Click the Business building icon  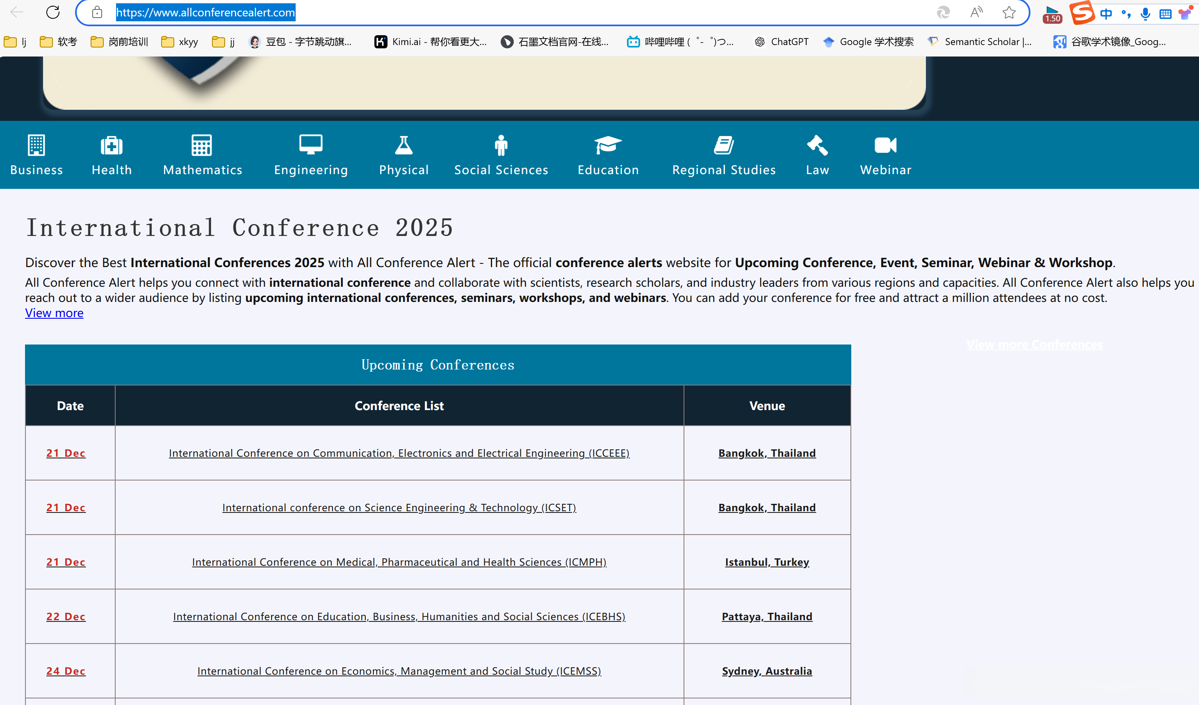(36, 145)
